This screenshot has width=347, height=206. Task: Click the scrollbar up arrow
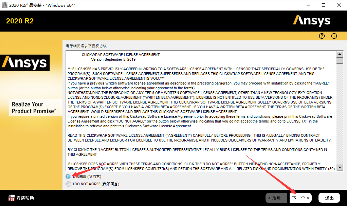[340, 54]
